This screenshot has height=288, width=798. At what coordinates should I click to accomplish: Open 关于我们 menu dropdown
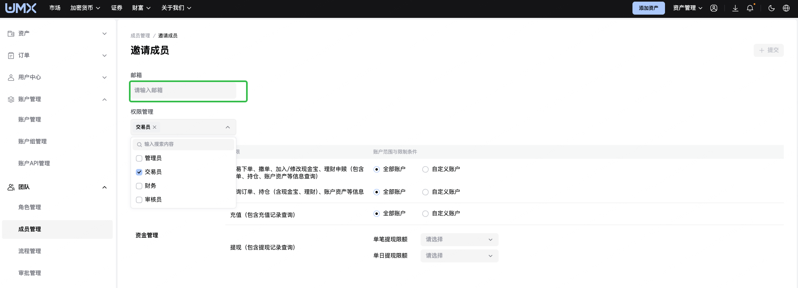pyautogui.click(x=176, y=8)
